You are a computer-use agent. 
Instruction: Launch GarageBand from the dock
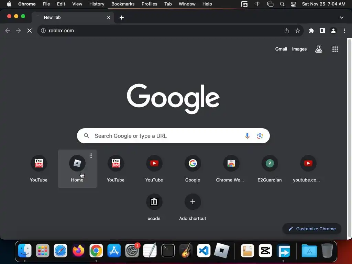point(186,250)
